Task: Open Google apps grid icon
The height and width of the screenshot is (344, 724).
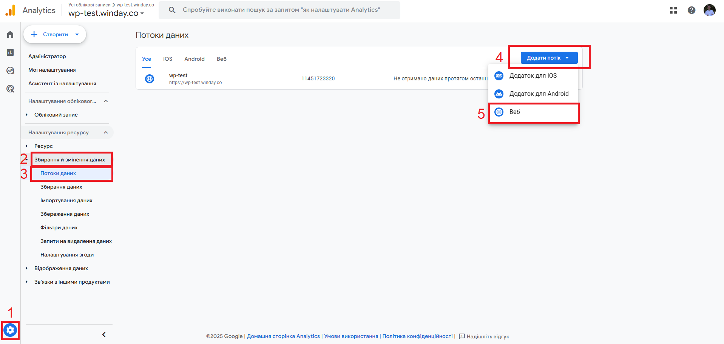Action: coord(673,10)
